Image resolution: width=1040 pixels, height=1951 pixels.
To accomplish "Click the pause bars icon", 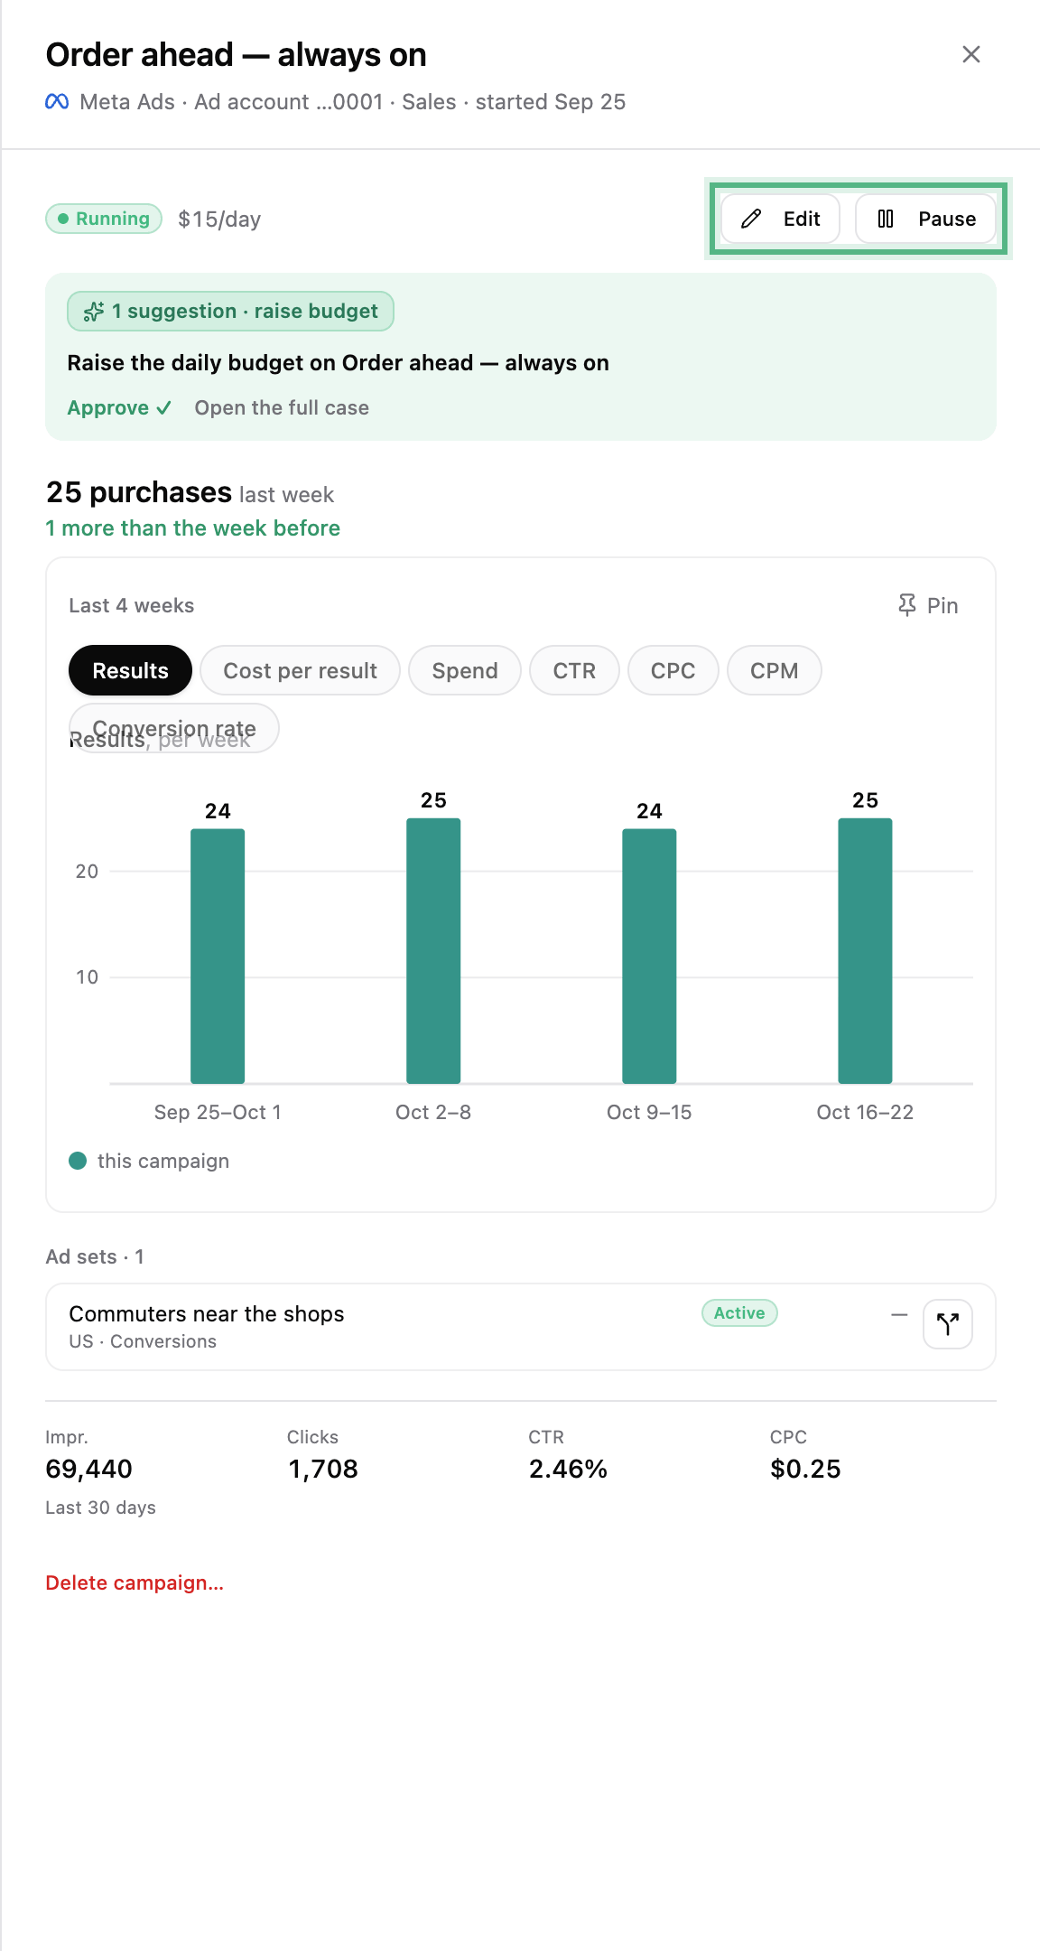I will tap(886, 219).
